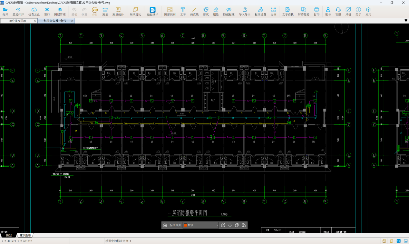The height and width of the screenshot is (244, 409).
Task: Select the 画直线 draw line tool
Action: coord(194,12)
